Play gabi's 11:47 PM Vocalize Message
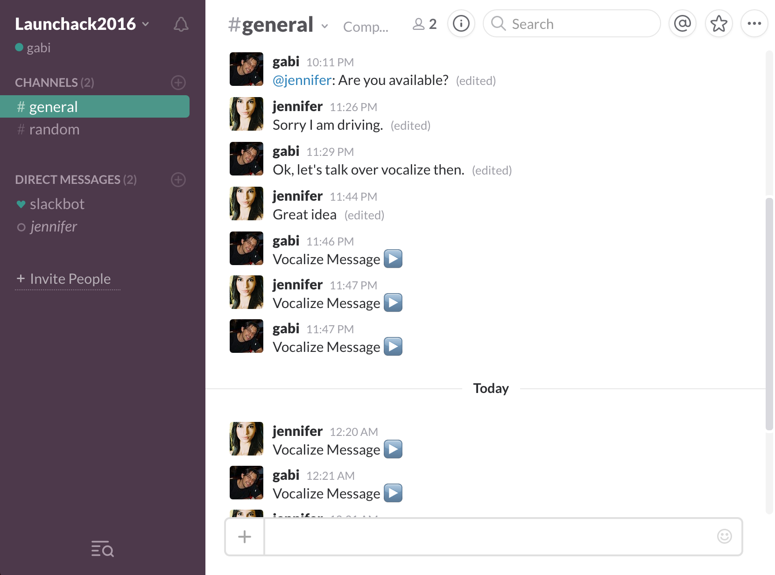 click(x=393, y=347)
